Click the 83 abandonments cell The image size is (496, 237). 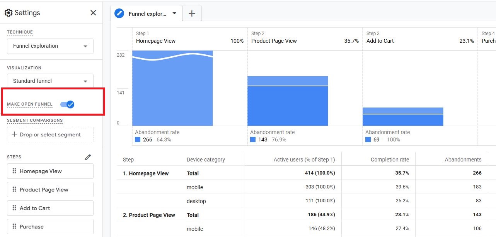479,201
